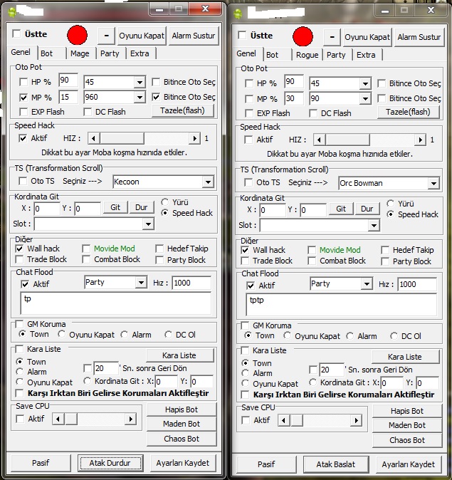
Task: Click Atak Baslat button
Action: pyautogui.click(x=336, y=464)
